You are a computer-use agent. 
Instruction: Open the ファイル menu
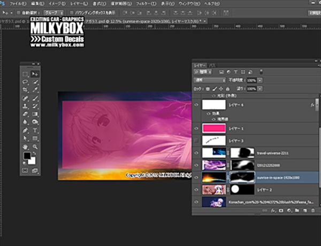18,4
